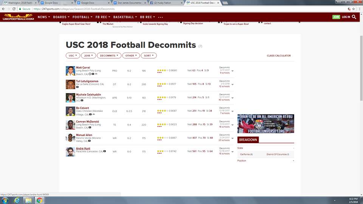The image size is (363, 204).
Task: Expand Camren McDonald decommit details arrow
Action: click(x=233, y=125)
